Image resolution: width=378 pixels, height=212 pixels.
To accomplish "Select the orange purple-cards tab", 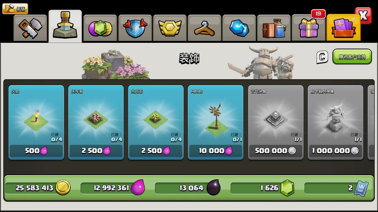I will (x=343, y=27).
